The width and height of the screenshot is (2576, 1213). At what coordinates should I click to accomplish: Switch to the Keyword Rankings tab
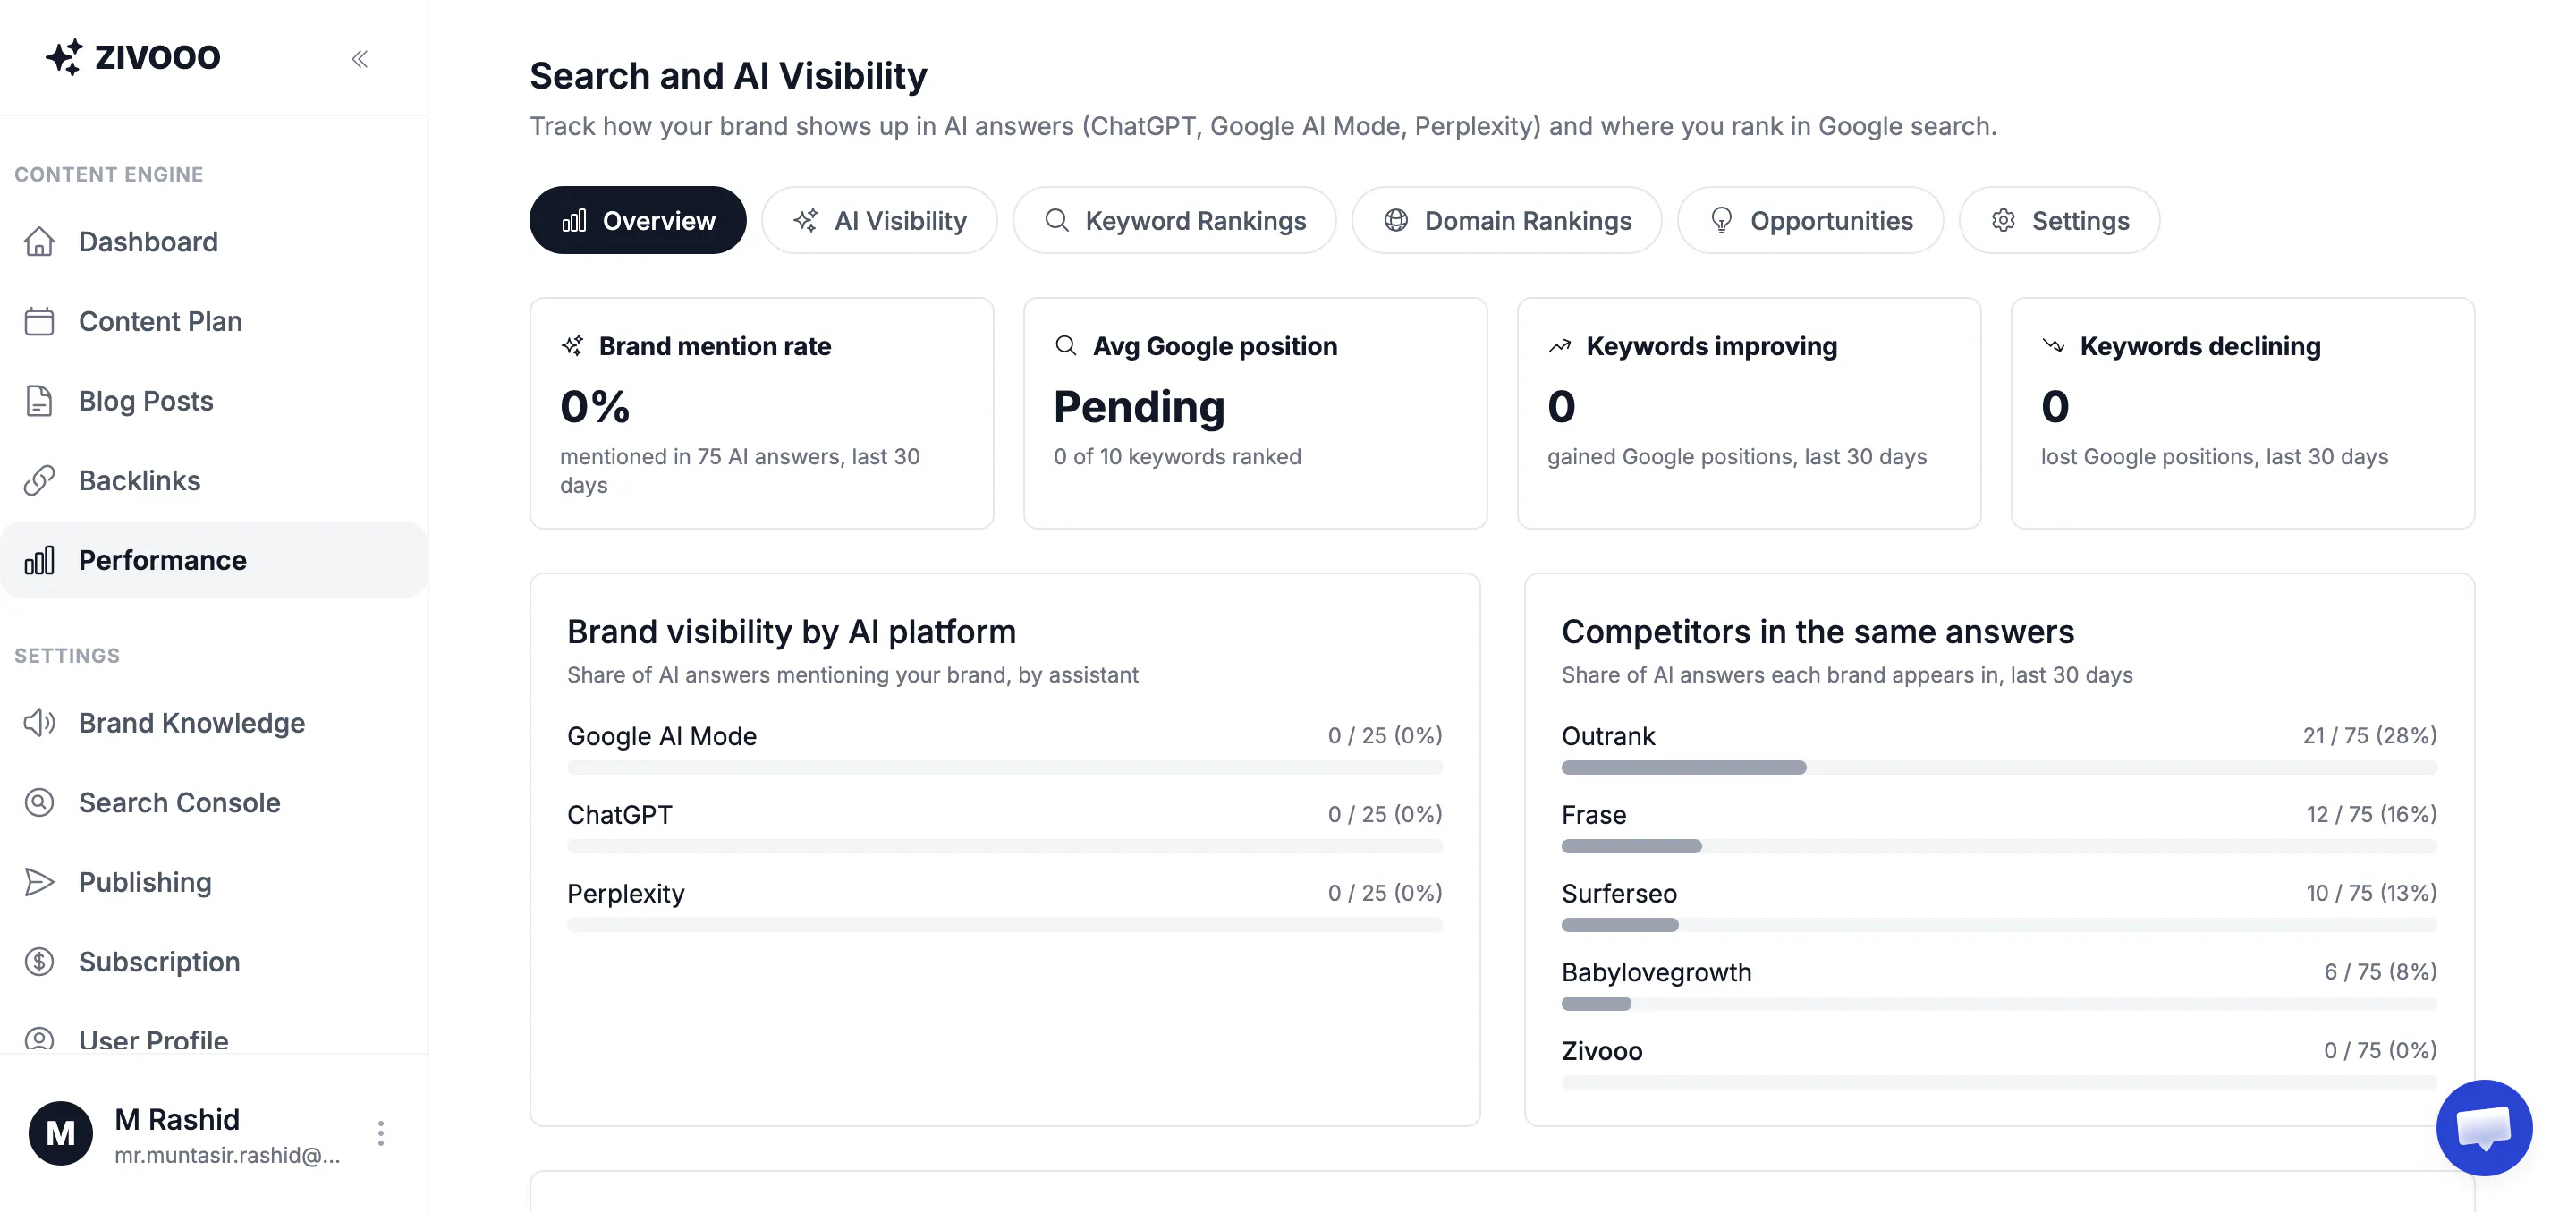tap(1174, 220)
